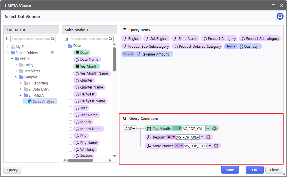Check the Date item checkbox
287x177 pixels.
tap(71, 53)
